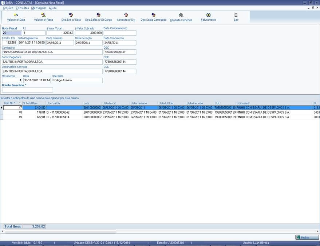Open Consulta Genérica magnifier icon
Screen dimensions: 320x246
click(x=181, y=15)
